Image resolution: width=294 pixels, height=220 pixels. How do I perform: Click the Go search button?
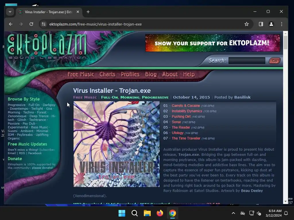274,61
